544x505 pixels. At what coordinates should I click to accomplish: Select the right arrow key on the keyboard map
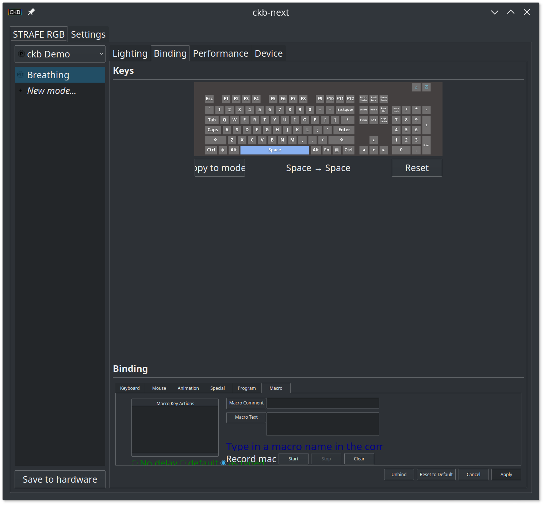pyautogui.click(x=383, y=150)
